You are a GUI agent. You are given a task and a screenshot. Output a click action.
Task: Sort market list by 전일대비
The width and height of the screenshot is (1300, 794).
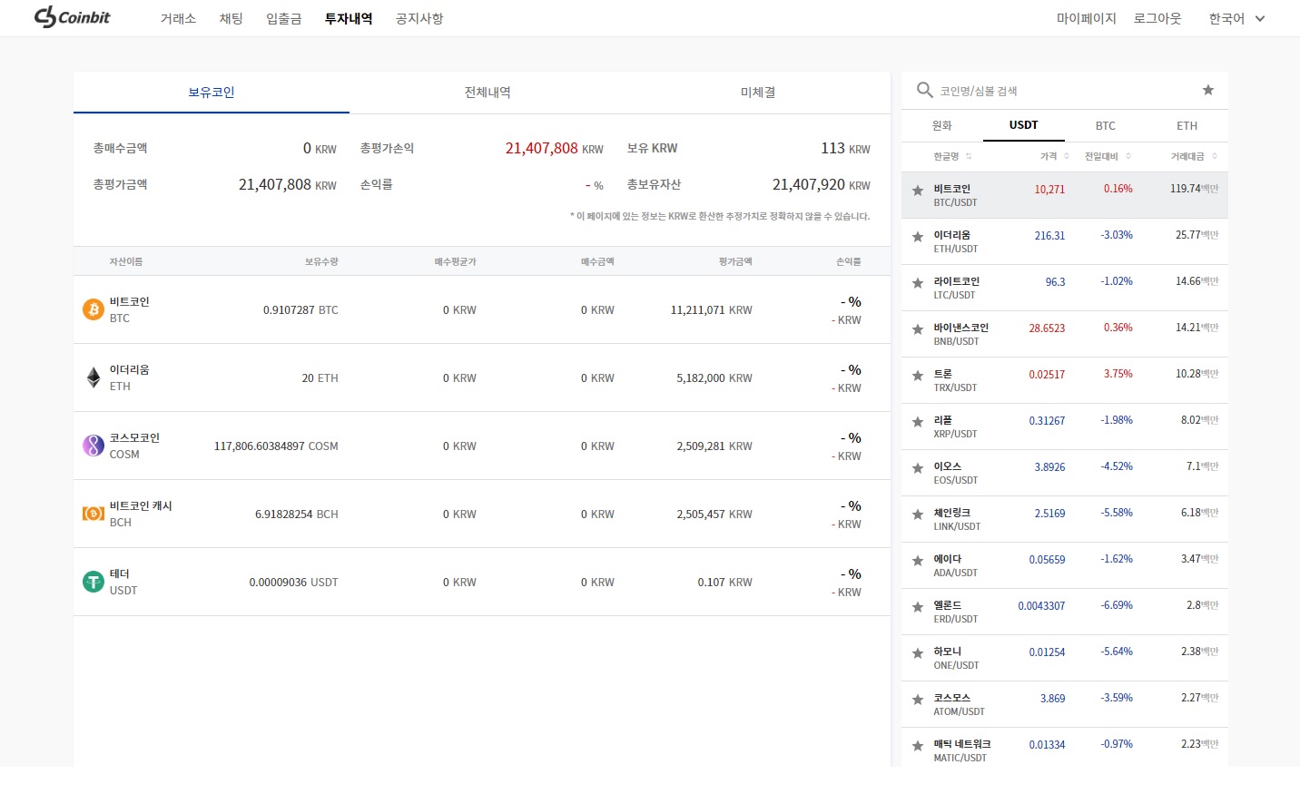point(1108,156)
